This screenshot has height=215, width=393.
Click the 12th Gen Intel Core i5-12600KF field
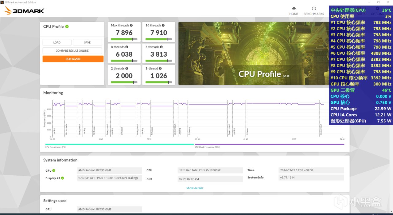pyautogui.click(x=210, y=170)
